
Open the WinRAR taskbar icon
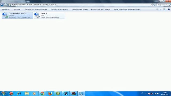coord(73,94)
